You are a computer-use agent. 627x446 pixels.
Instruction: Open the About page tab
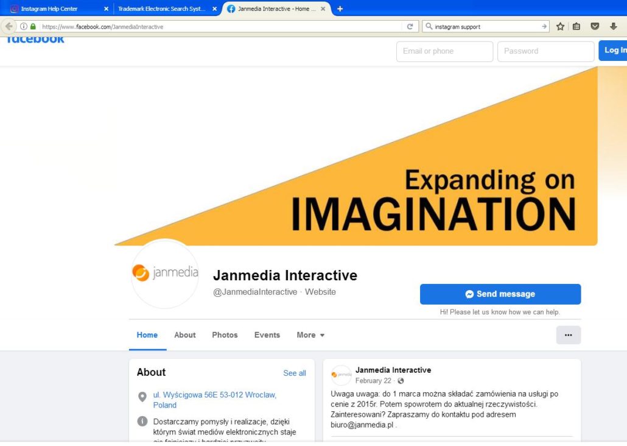point(184,335)
